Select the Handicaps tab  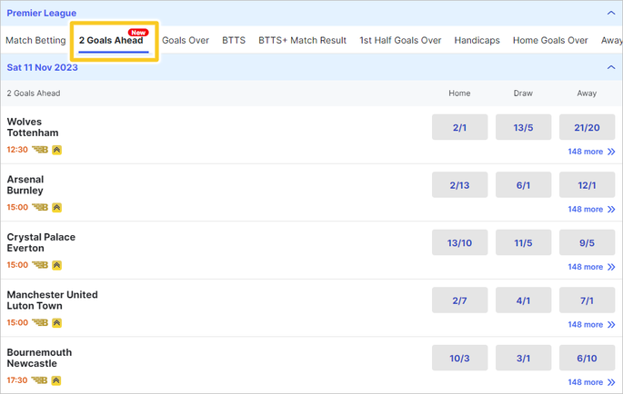point(477,41)
